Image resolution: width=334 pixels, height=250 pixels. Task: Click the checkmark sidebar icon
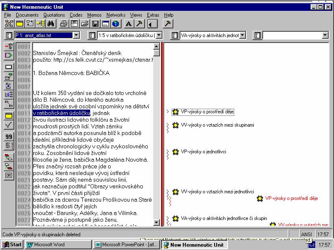click(9, 125)
